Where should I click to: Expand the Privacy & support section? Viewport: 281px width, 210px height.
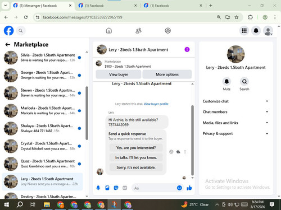tap(235, 133)
